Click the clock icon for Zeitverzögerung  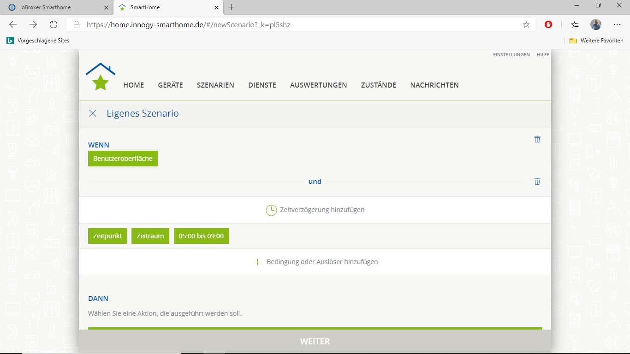coord(271,210)
